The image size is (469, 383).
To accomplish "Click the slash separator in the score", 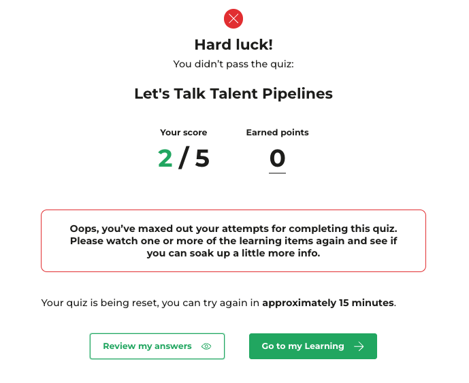I will click(184, 159).
